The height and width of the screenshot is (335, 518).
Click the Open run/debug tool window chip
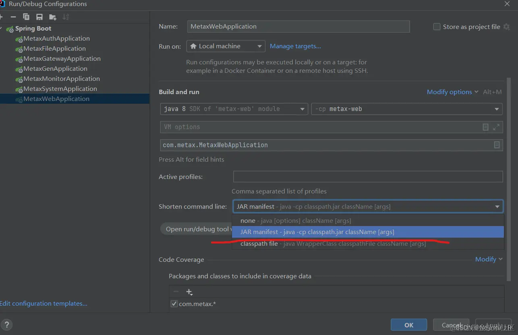click(x=196, y=229)
